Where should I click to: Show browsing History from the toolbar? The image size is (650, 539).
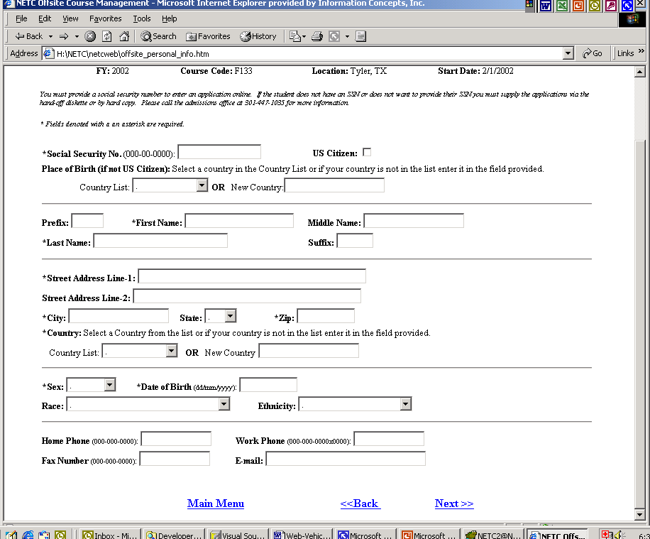point(258,36)
